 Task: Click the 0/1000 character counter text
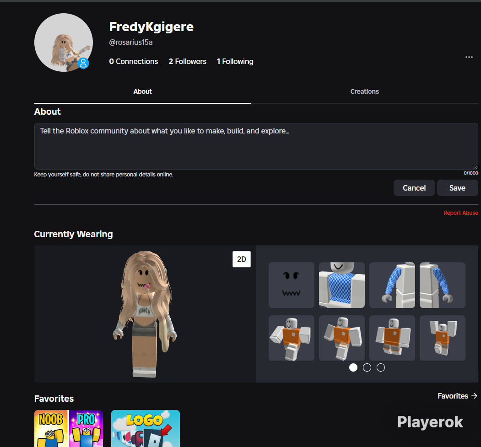point(470,173)
